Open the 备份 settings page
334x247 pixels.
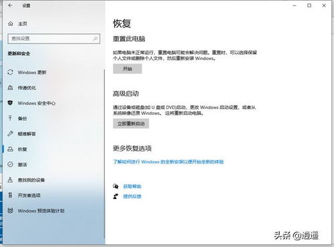click(x=22, y=119)
